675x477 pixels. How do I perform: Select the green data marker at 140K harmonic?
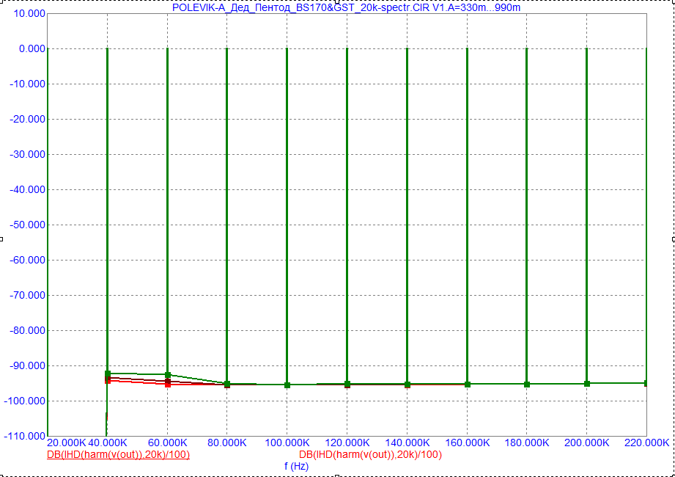click(x=407, y=385)
